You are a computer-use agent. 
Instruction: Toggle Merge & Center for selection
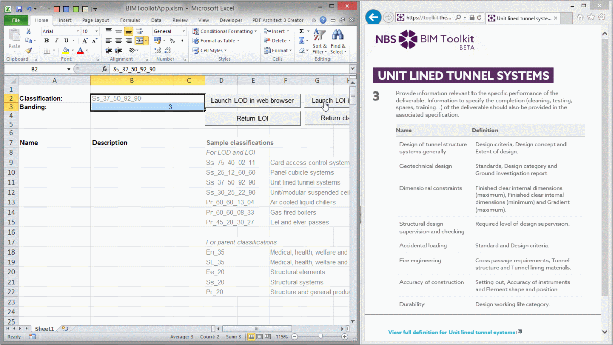(x=139, y=40)
